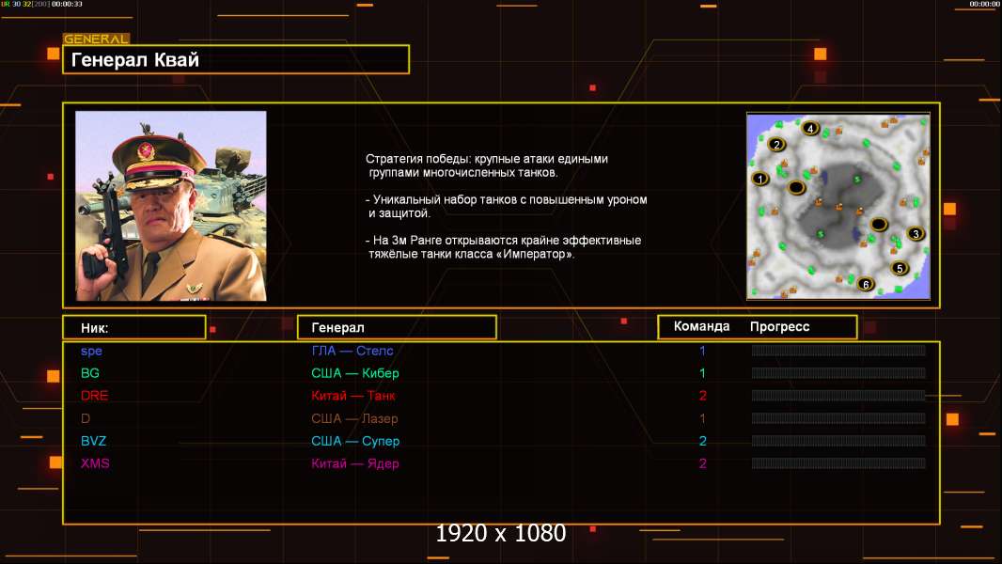Click the 'Генерал' column header

point(397,327)
